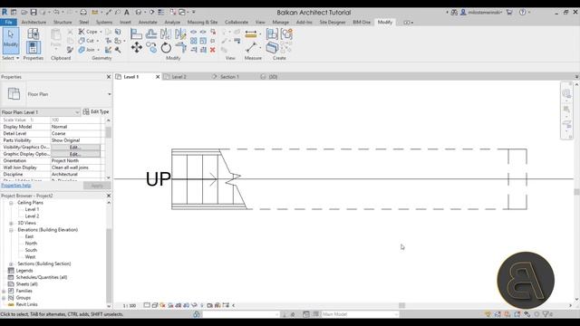Viewport: 580px width, 326px height.
Task: Click Edit for Graphic Display Options
Action: 75,154
